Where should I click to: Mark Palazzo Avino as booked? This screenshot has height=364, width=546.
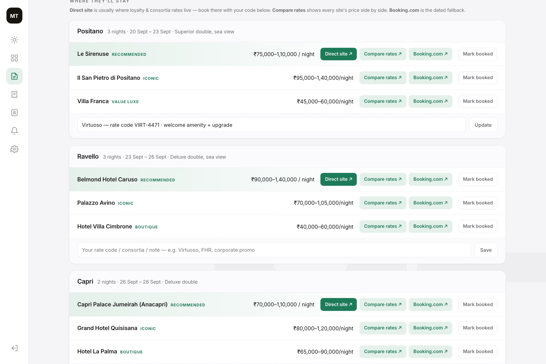coord(478,203)
